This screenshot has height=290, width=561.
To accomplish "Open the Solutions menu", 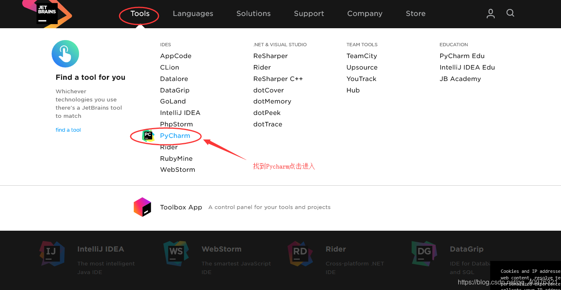I will click(253, 13).
